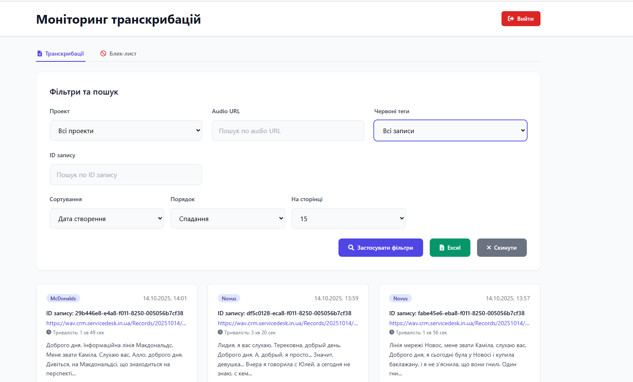Click the ID запису search input field
Viewport: 633px width, 382px height.
126,175
